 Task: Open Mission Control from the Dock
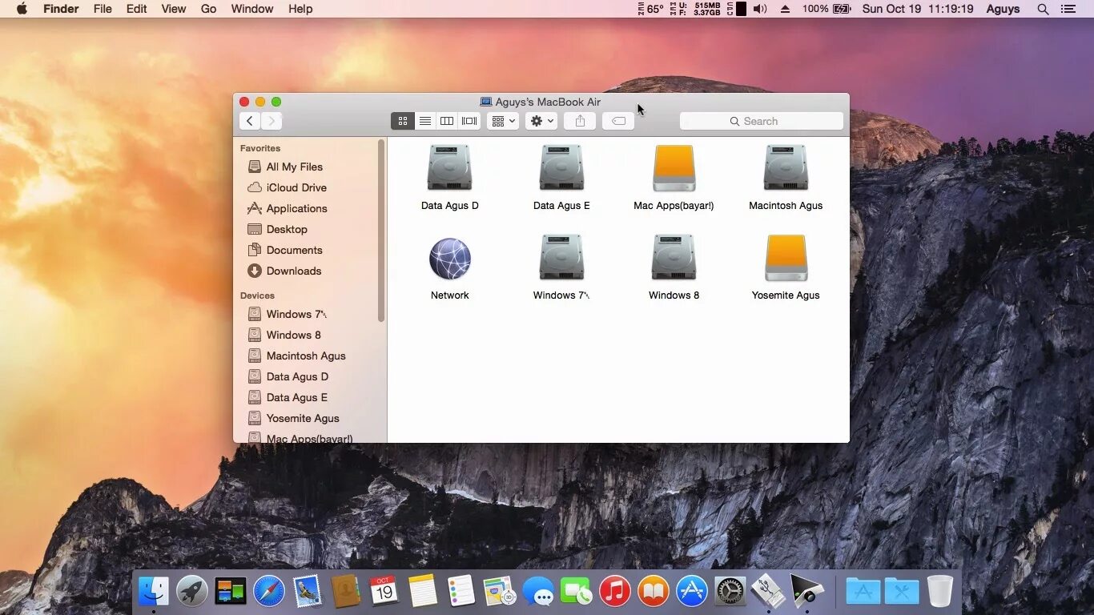tap(231, 592)
